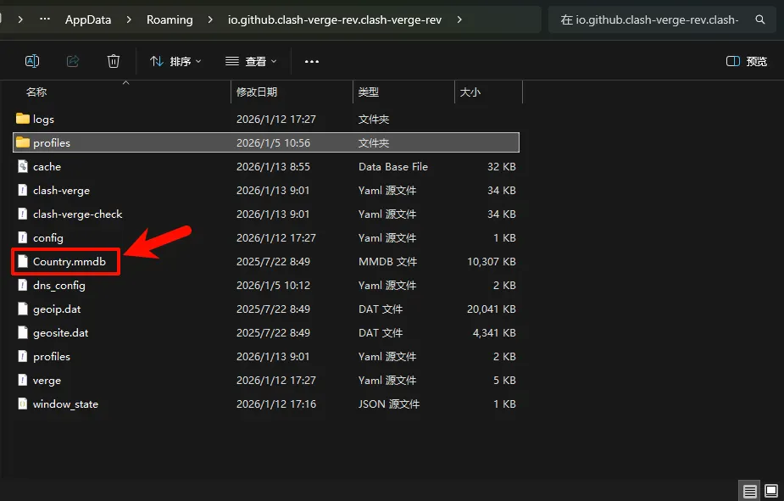Click the logs folder name

coord(43,119)
